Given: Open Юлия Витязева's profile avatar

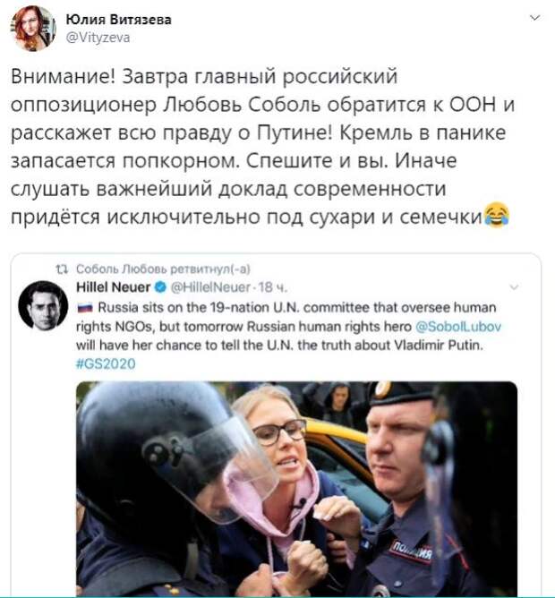Looking at the screenshot, I should [x=33, y=29].
